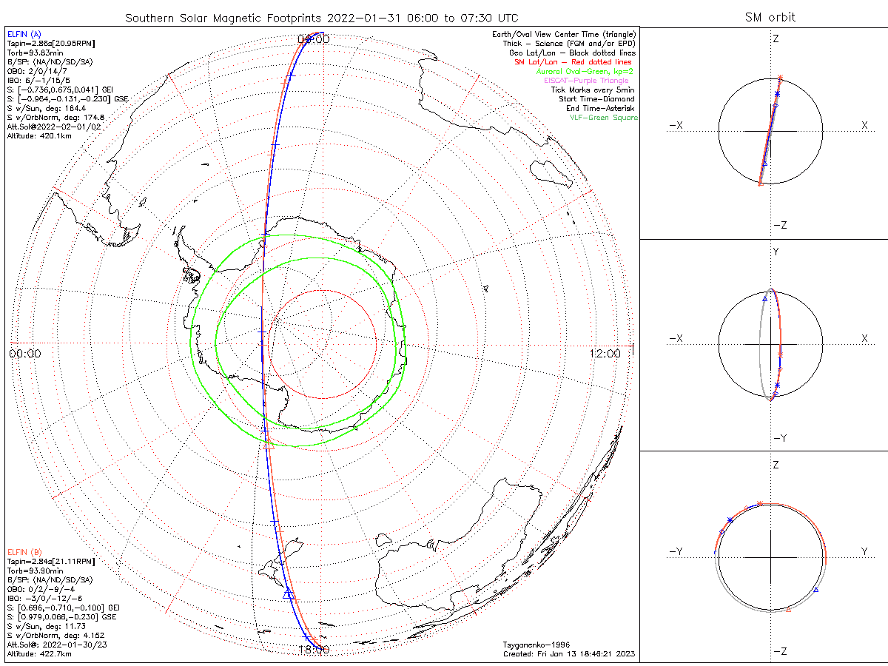Click red triangle at bottom of X-Z orbit circle

760,184
